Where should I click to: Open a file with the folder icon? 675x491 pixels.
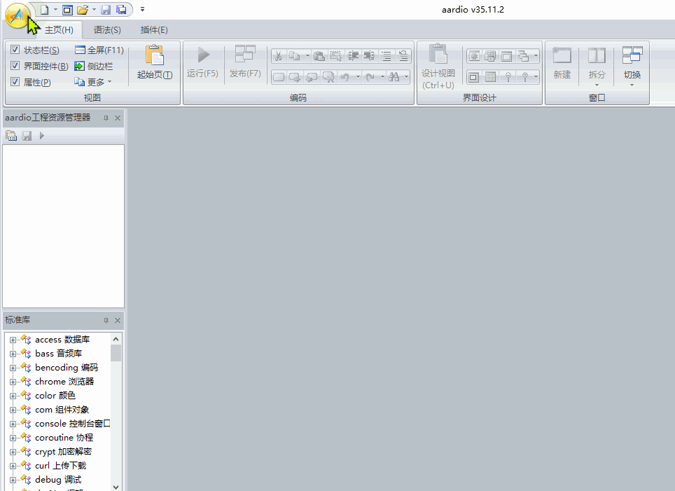[x=83, y=9]
